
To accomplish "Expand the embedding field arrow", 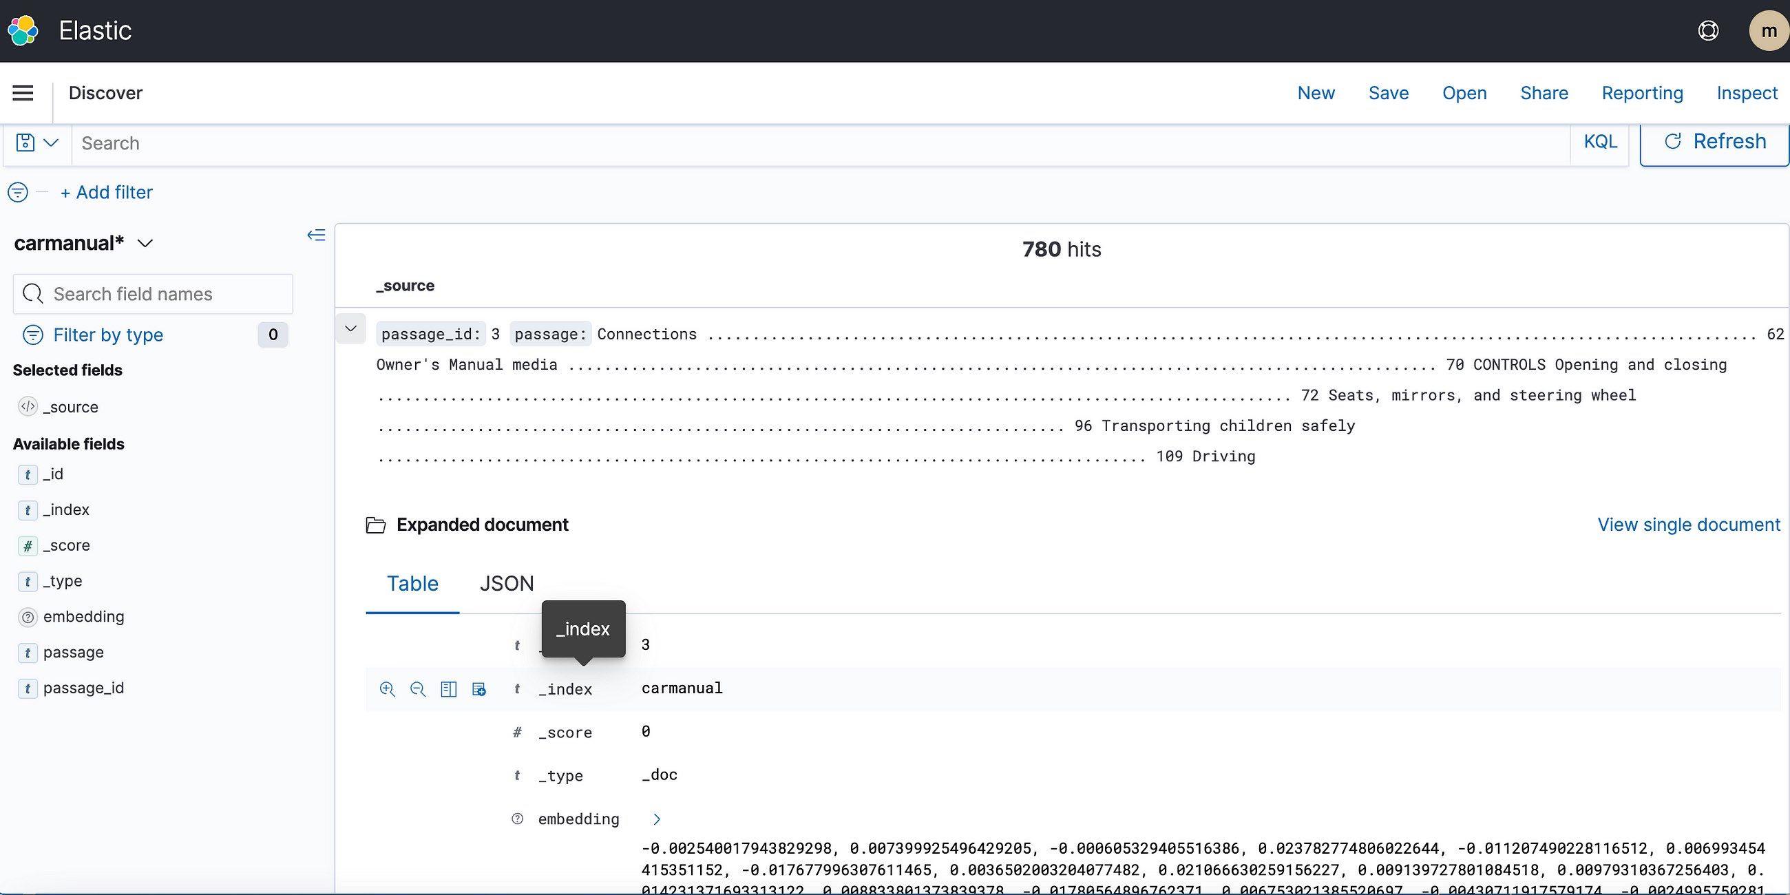I will (x=656, y=819).
